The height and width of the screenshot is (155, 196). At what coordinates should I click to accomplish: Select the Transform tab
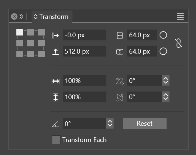pyautogui.click(x=52, y=17)
